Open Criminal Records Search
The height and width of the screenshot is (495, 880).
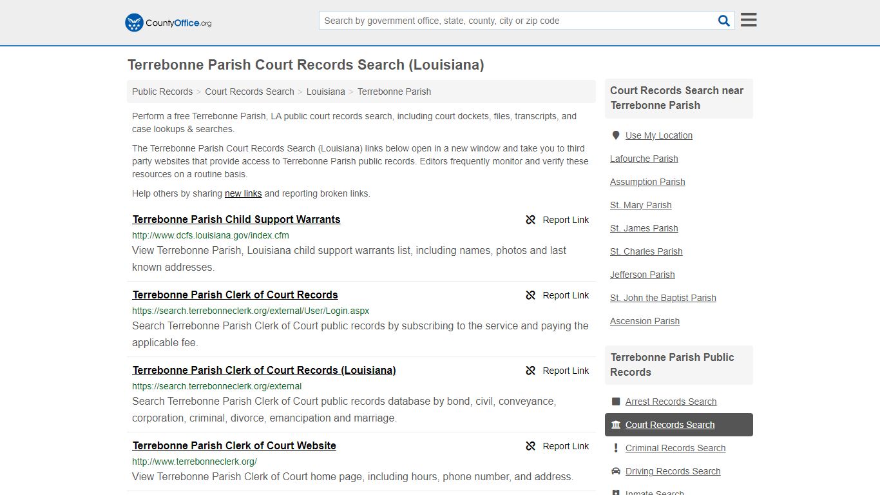[x=675, y=448]
